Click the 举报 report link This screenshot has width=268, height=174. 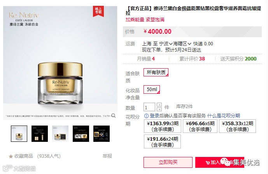[107, 156]
